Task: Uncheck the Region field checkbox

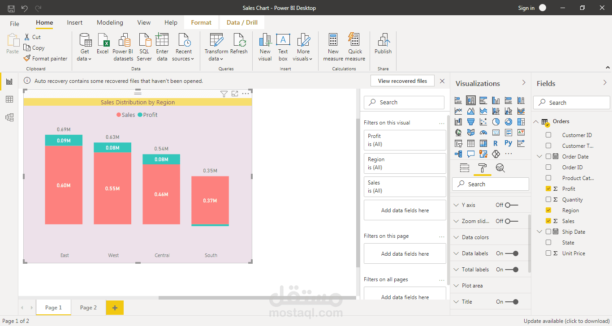Action: (x=548, y=210)
